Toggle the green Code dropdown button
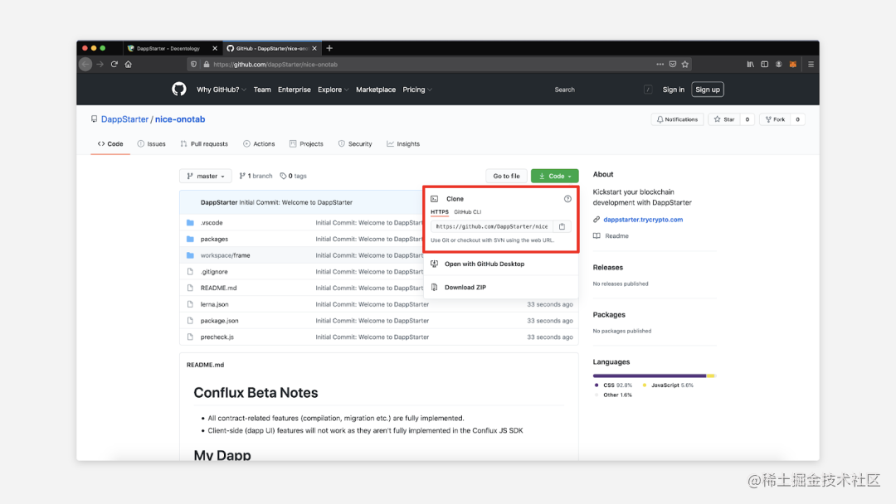This screenshot has height=504, width=896. click(555, 176)
